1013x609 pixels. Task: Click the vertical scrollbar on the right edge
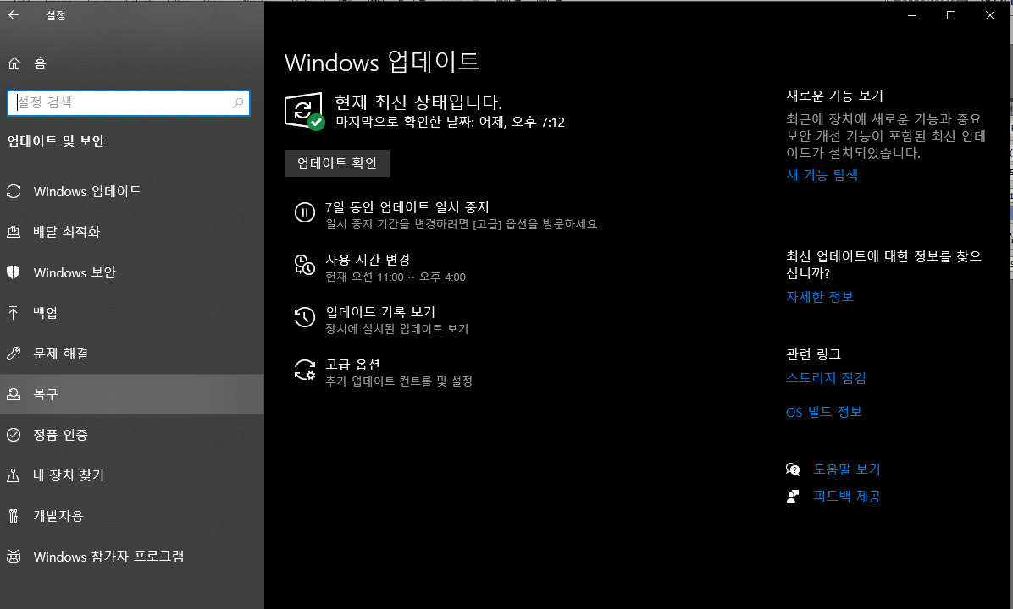click(x=1008, y=254)
